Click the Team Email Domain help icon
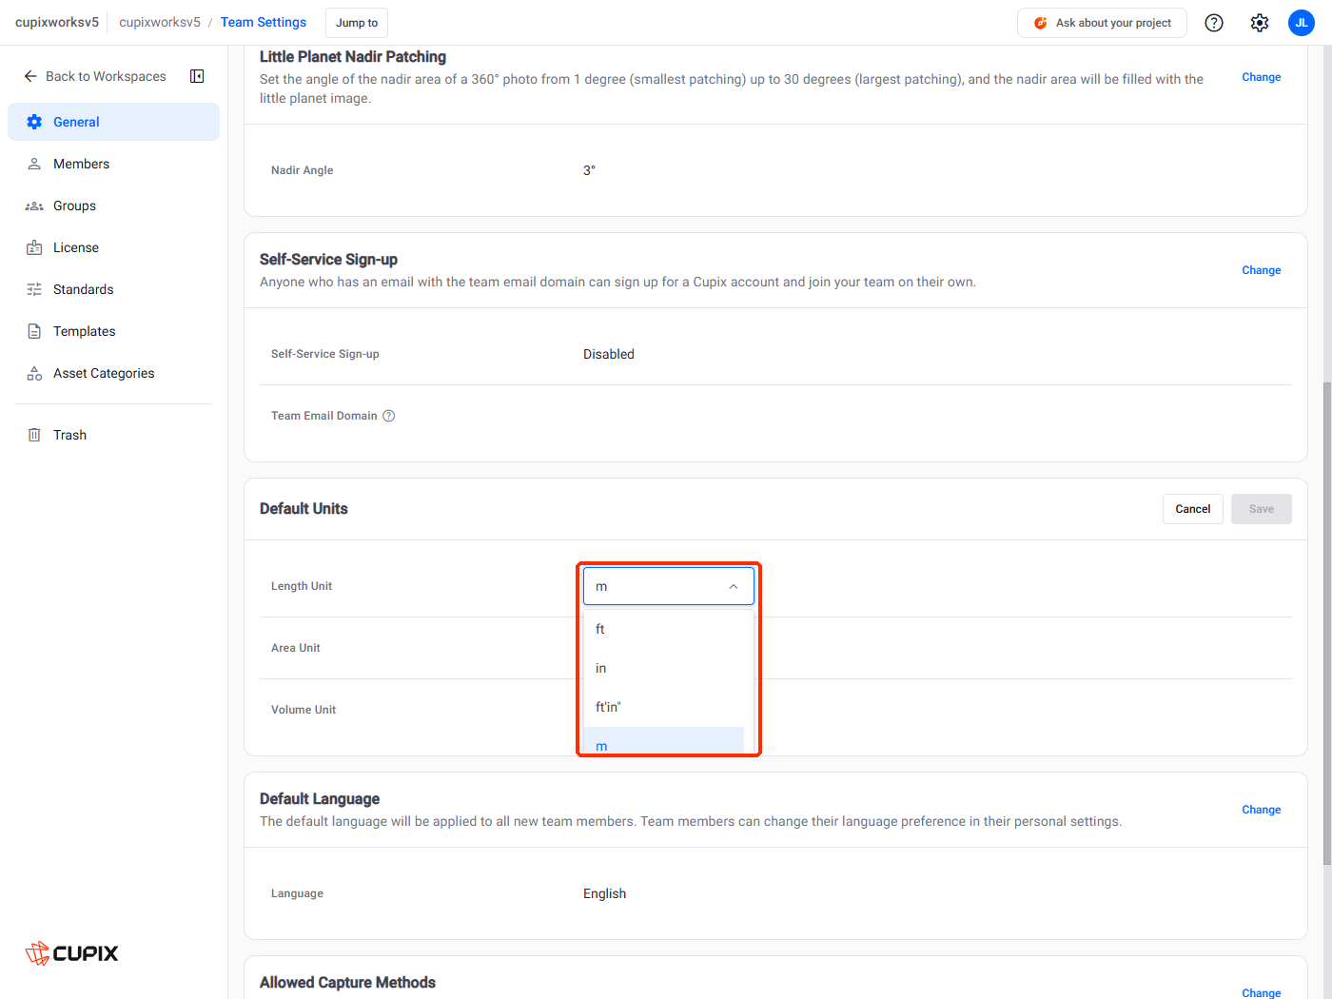The image size is (1332, 999). (x=389, y=416)
